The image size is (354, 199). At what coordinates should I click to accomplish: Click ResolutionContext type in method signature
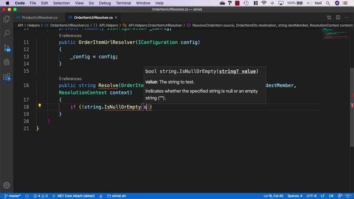[x=82, y=93]
